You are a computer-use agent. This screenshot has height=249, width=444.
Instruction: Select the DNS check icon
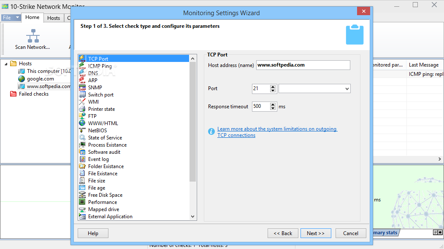pos(82,73)
